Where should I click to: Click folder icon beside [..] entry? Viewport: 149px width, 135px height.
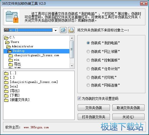6,73
